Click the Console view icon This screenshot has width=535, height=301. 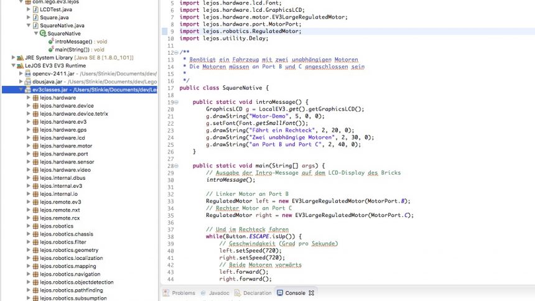click(280, 293)
